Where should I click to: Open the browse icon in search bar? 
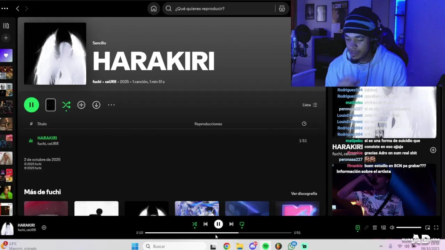282,9
